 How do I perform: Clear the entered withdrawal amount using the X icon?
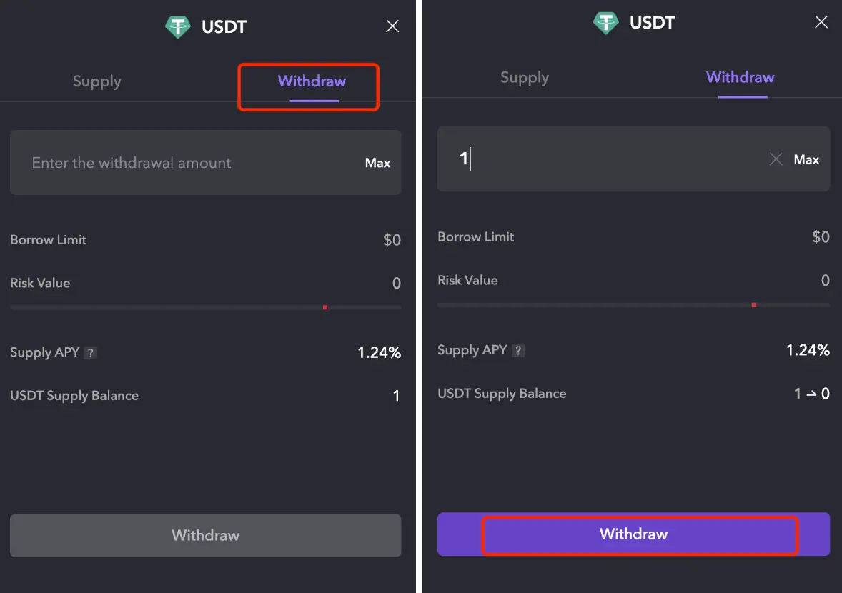(776, 159)
